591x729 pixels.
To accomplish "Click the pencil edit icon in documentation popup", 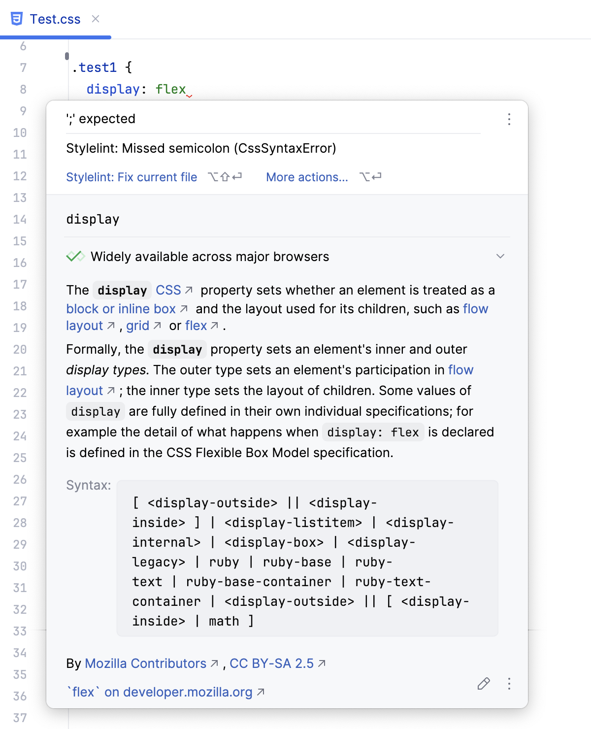I will (484, 684).
